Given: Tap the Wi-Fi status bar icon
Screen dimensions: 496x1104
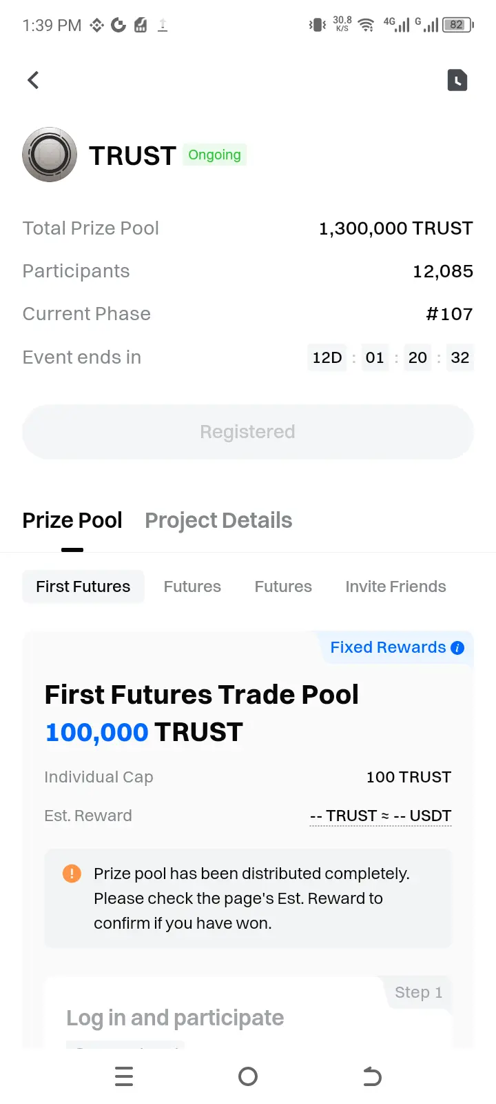Looking at the screenshot, I should [366, 26].
